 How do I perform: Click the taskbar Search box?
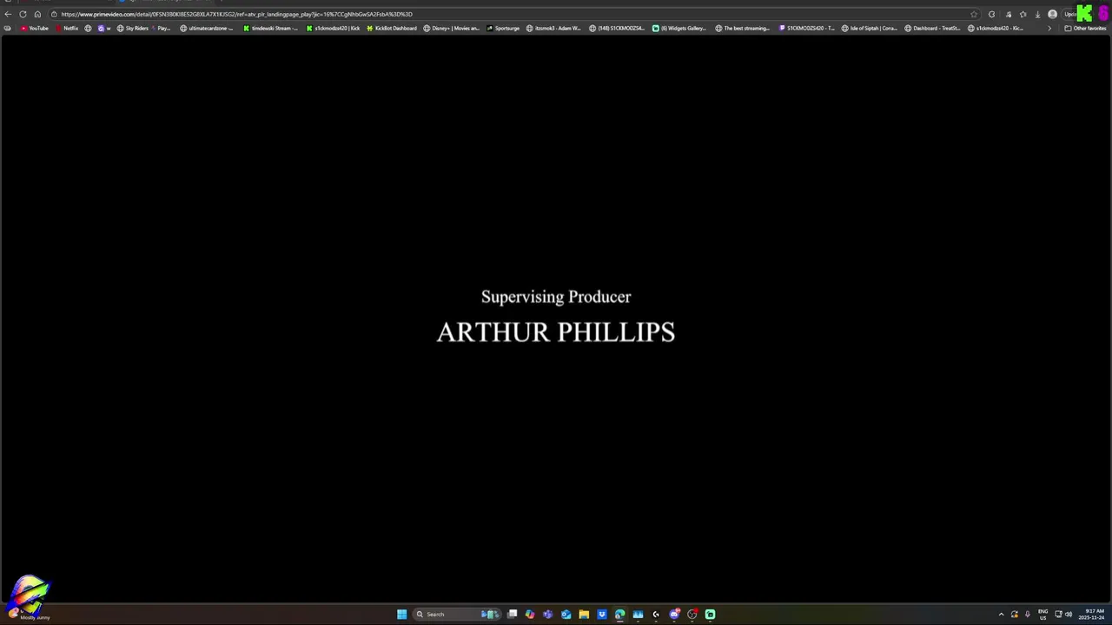pos(457,615)
